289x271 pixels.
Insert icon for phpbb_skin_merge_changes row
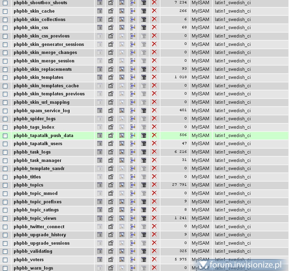coord(133,53)
